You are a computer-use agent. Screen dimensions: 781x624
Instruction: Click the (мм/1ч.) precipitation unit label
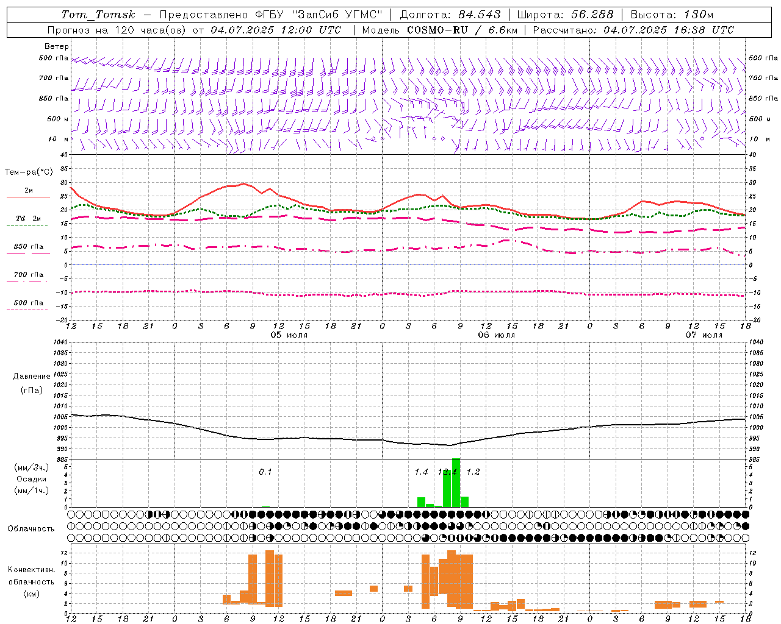31,491
